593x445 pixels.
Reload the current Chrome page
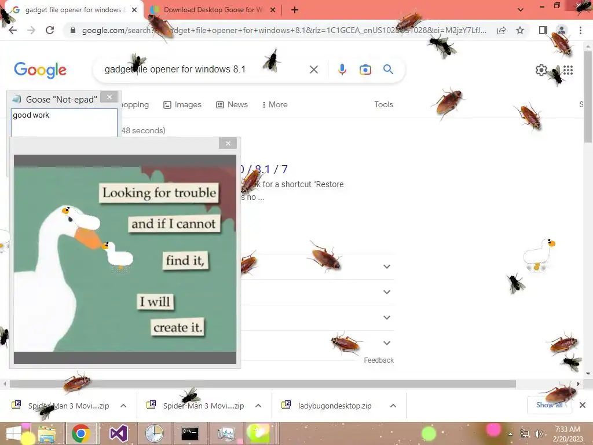coord(50,30)
